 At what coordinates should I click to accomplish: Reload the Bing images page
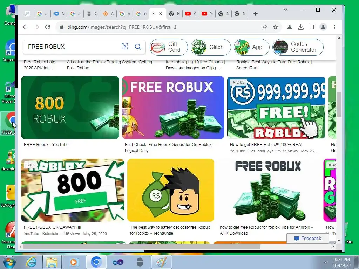click(x=48, y=27)
